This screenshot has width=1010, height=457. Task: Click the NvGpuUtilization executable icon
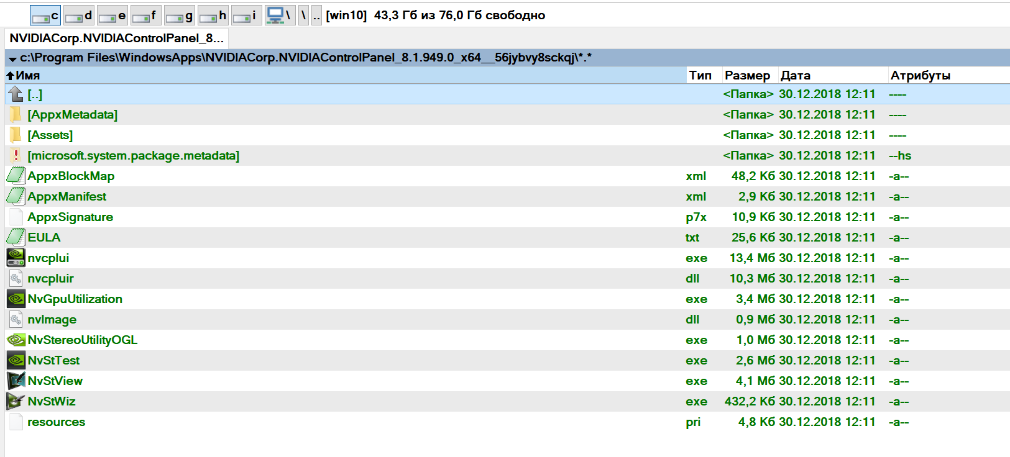click(16, 299)
